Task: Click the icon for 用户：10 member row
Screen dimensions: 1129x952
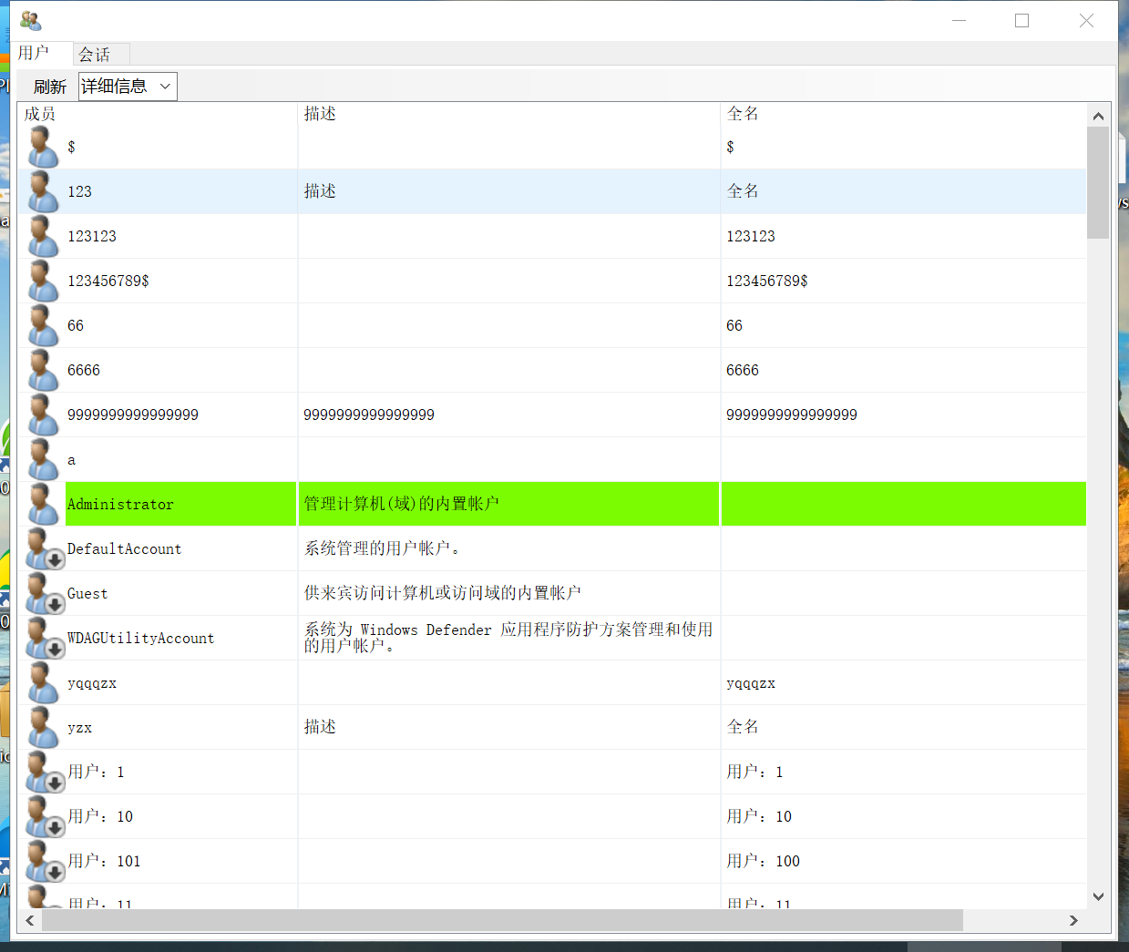Action: point(44,816)
